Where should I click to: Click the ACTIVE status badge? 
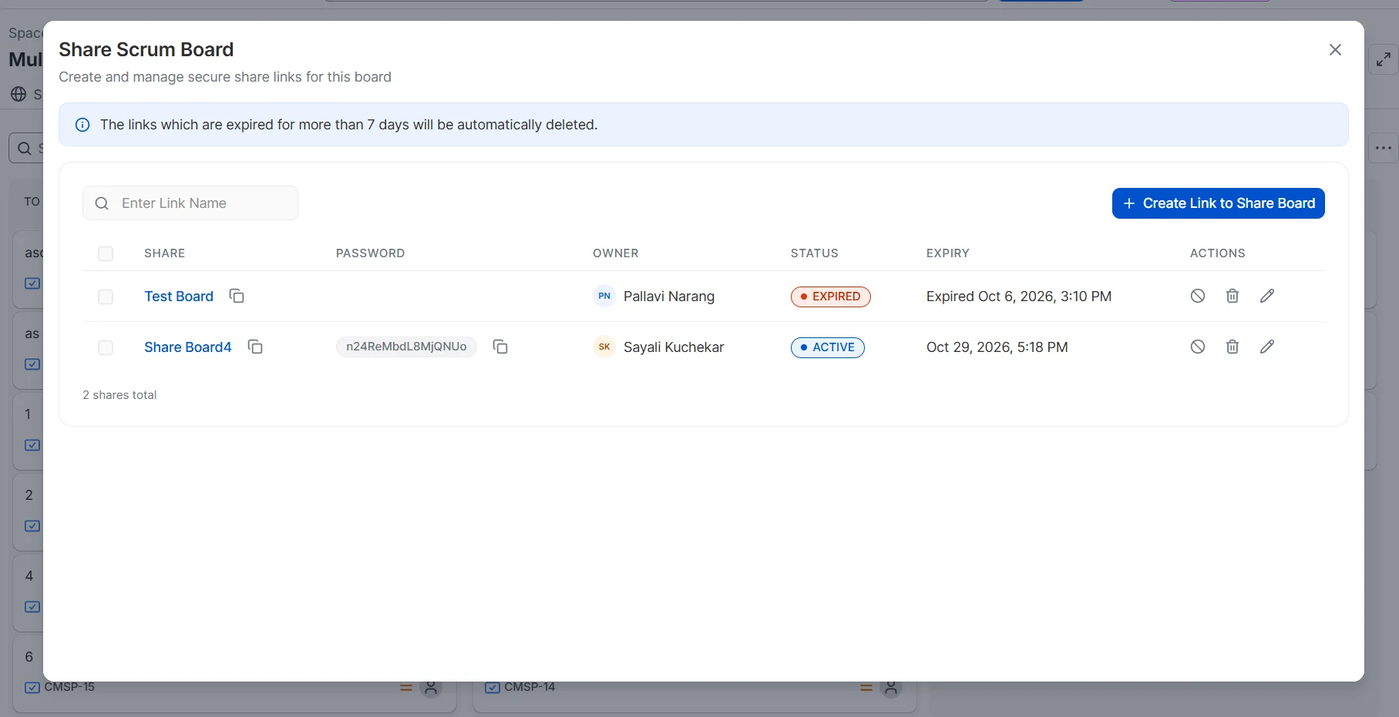828,347
